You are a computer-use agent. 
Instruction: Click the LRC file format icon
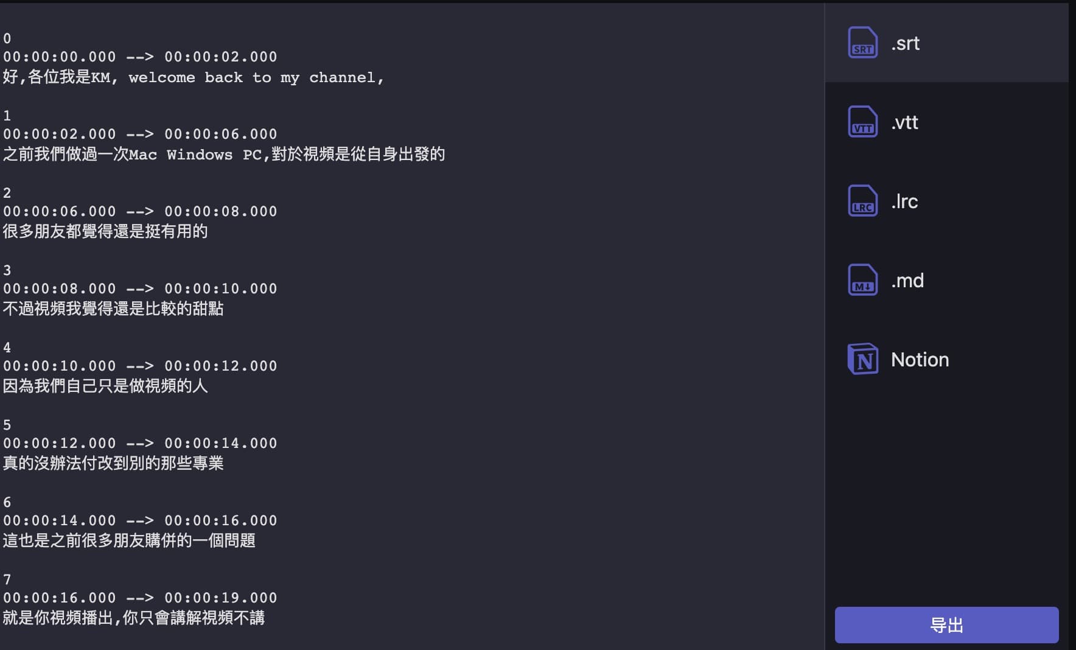click(x=862, y=201)
